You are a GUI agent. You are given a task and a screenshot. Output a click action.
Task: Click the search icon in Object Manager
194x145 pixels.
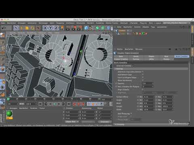click(183, 27)
